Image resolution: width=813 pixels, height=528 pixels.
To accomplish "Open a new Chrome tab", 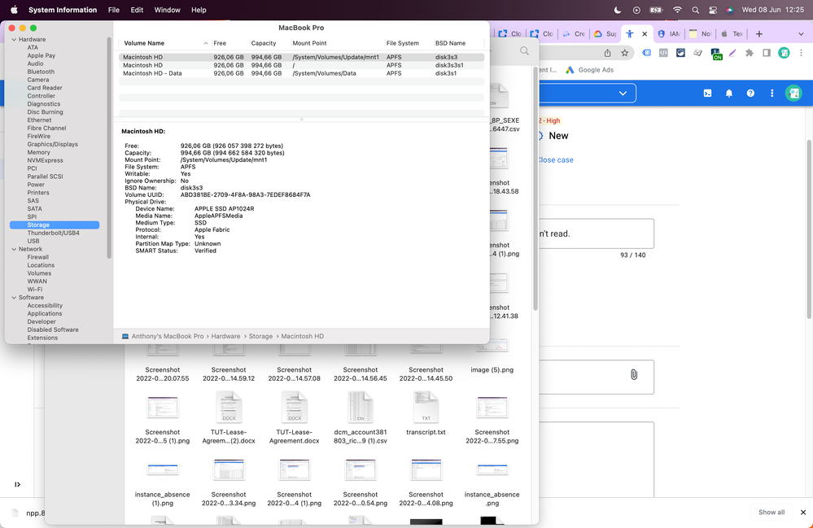I will (759, 33).
